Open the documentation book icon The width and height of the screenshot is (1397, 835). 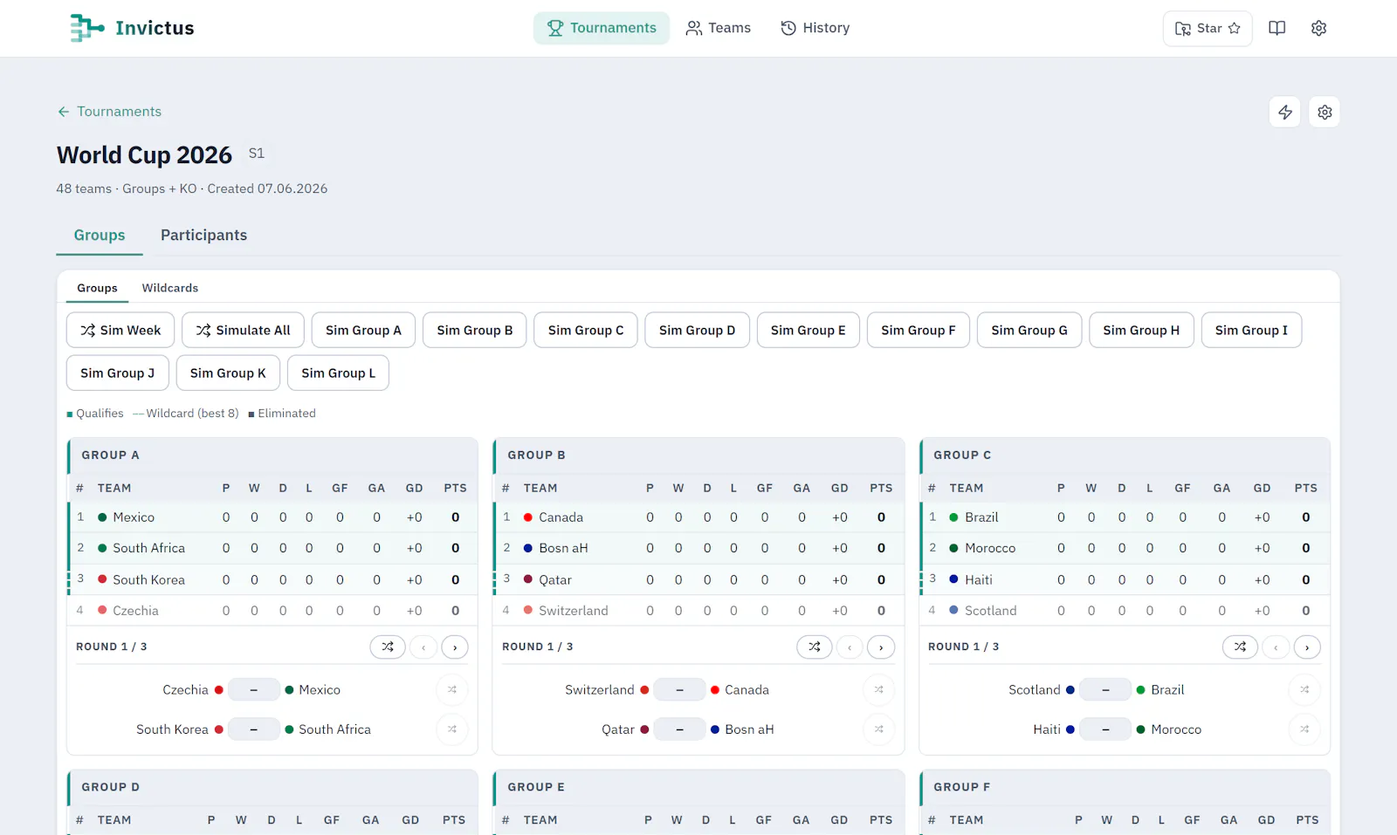point(1277,28)
